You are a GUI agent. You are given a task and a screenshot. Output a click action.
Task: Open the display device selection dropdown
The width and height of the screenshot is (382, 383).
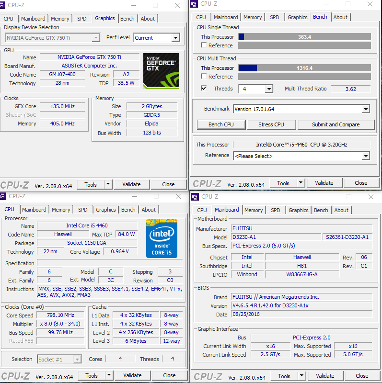point(96,38)
